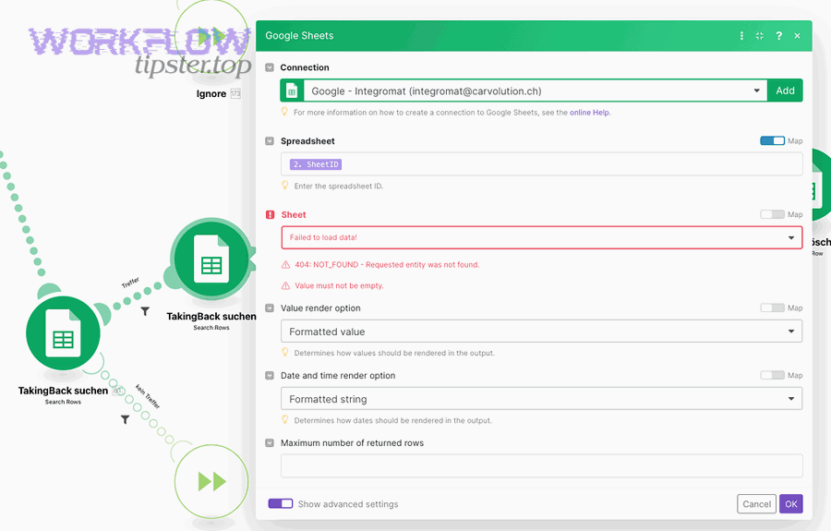Toggle the Maximum number of returned rows checkbox

coord(270,443)
